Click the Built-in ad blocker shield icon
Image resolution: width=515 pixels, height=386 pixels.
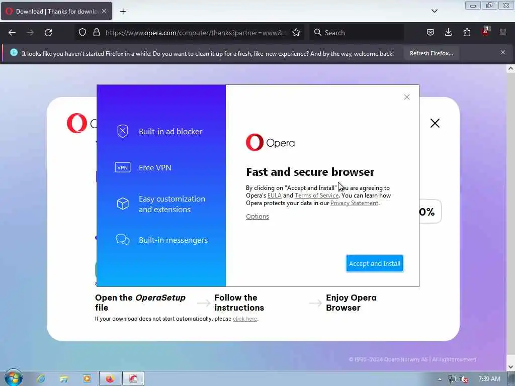pyautogui.click(x=123, y=131)
